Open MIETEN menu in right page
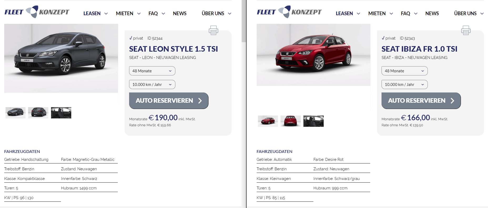Screen dimensions: 488x208 (377, 13)
